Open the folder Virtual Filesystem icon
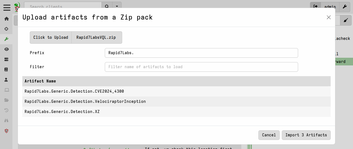The height and width of the screenshot is (149, 353). 6,100
